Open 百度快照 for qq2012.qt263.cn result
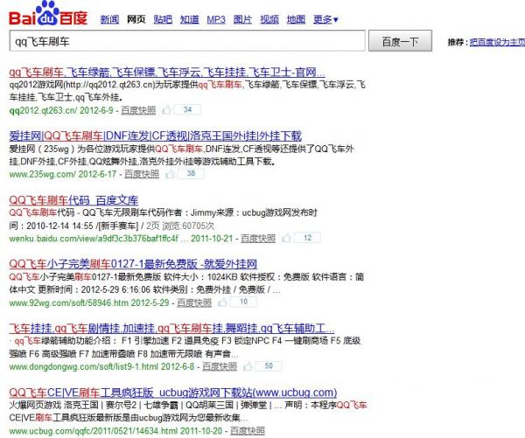The height and width of the screenshot is (438, 525). (x=138, y=110)
